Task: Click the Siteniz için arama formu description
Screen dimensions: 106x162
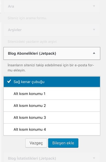Action: (27, 18)
